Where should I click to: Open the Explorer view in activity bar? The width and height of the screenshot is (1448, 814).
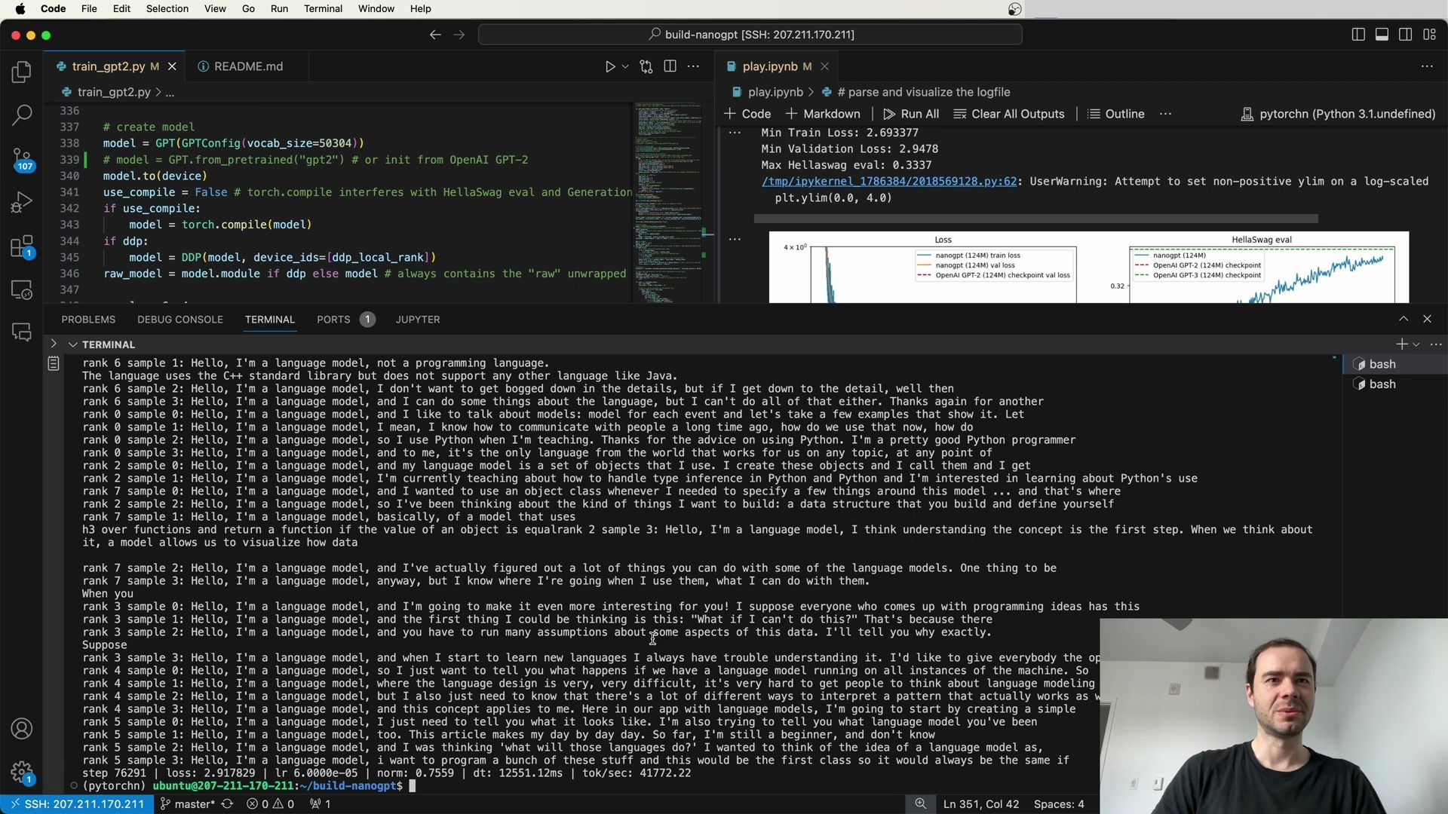point(22,72)
